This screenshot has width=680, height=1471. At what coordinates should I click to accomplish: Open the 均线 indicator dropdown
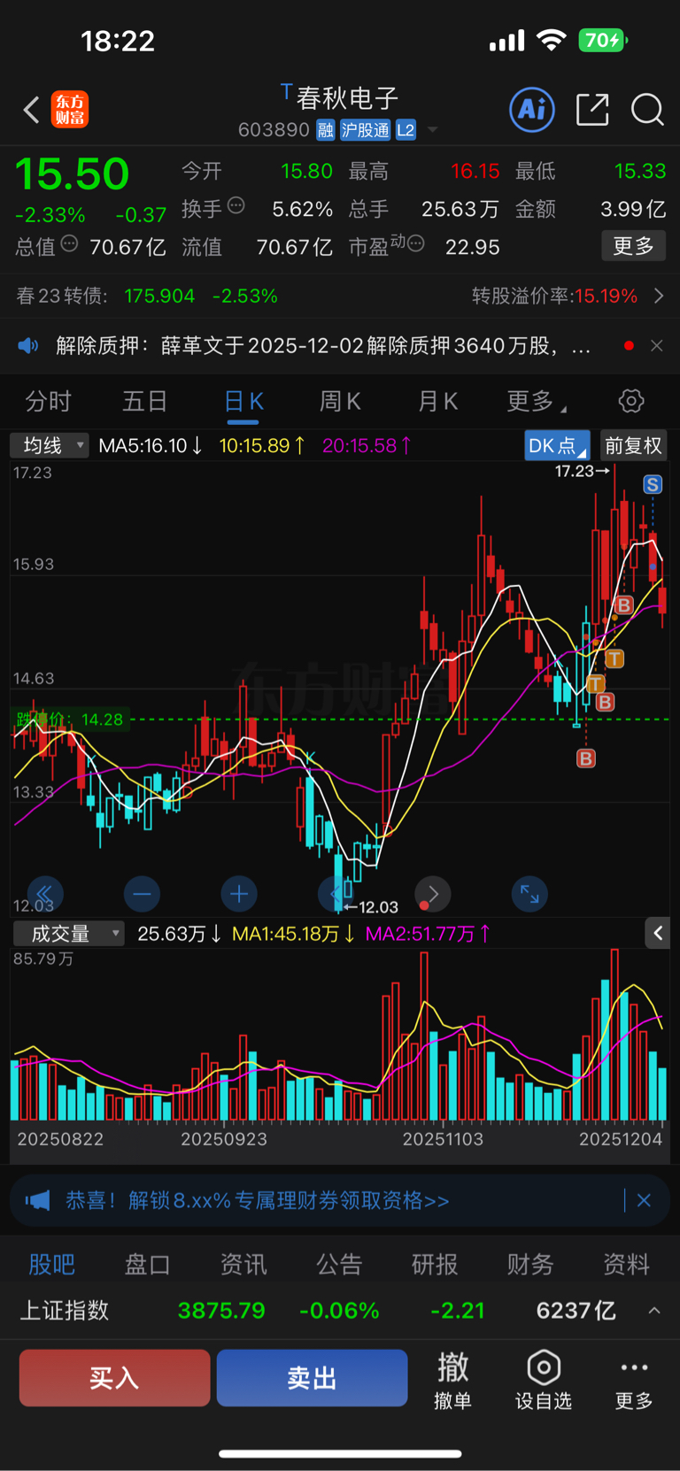click(x=50, y=445)
